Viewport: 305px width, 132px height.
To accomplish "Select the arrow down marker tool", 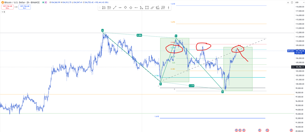I will [x=125, y=8].
